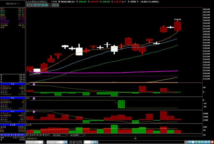The image size is (214, 144).
Task: Click the 外資 blue panel header
Action: pos(12,84)
